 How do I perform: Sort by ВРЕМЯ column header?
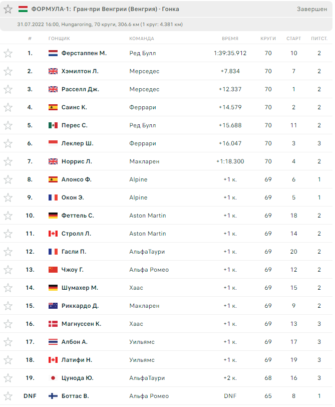230,39
